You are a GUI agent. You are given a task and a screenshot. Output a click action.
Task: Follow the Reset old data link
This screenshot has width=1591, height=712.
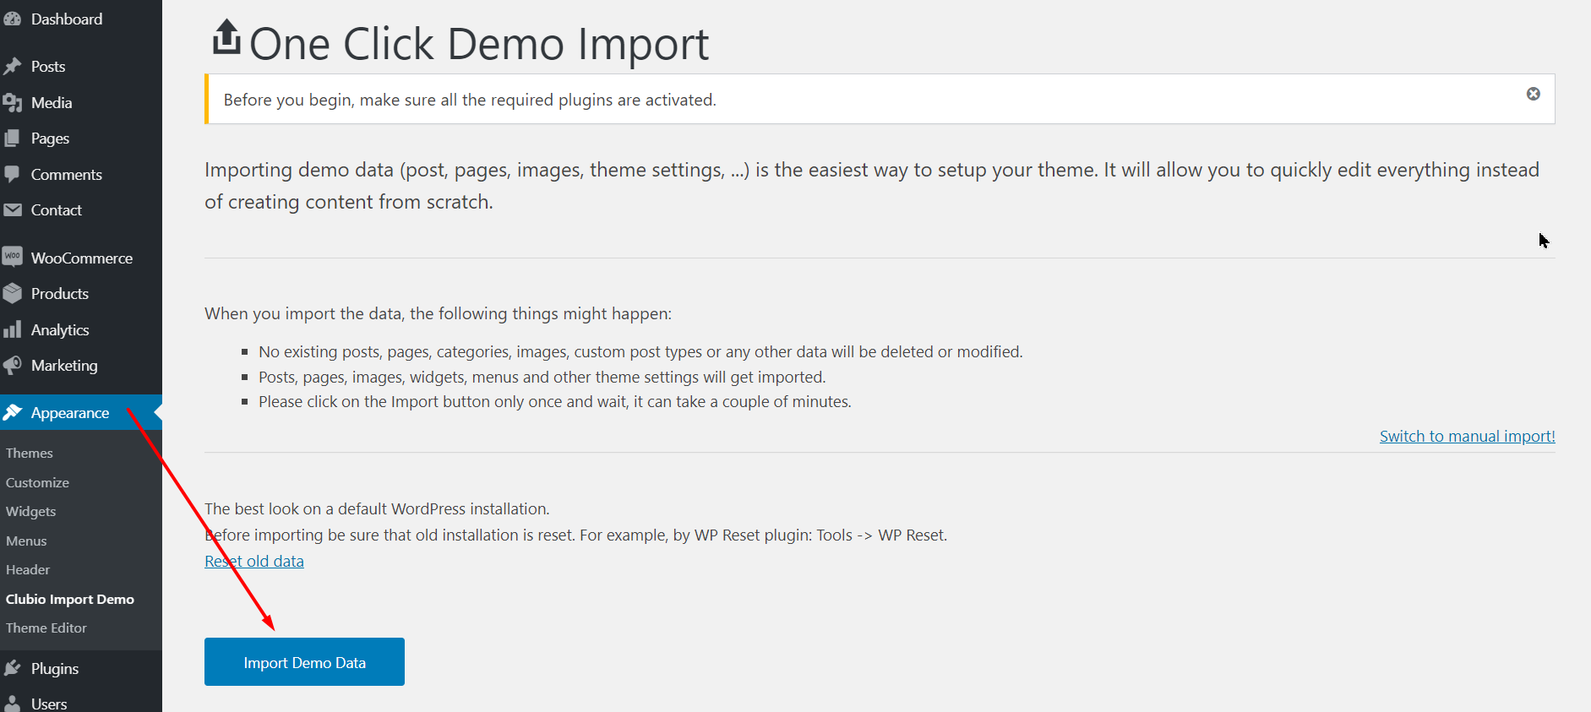pos(254,561)
